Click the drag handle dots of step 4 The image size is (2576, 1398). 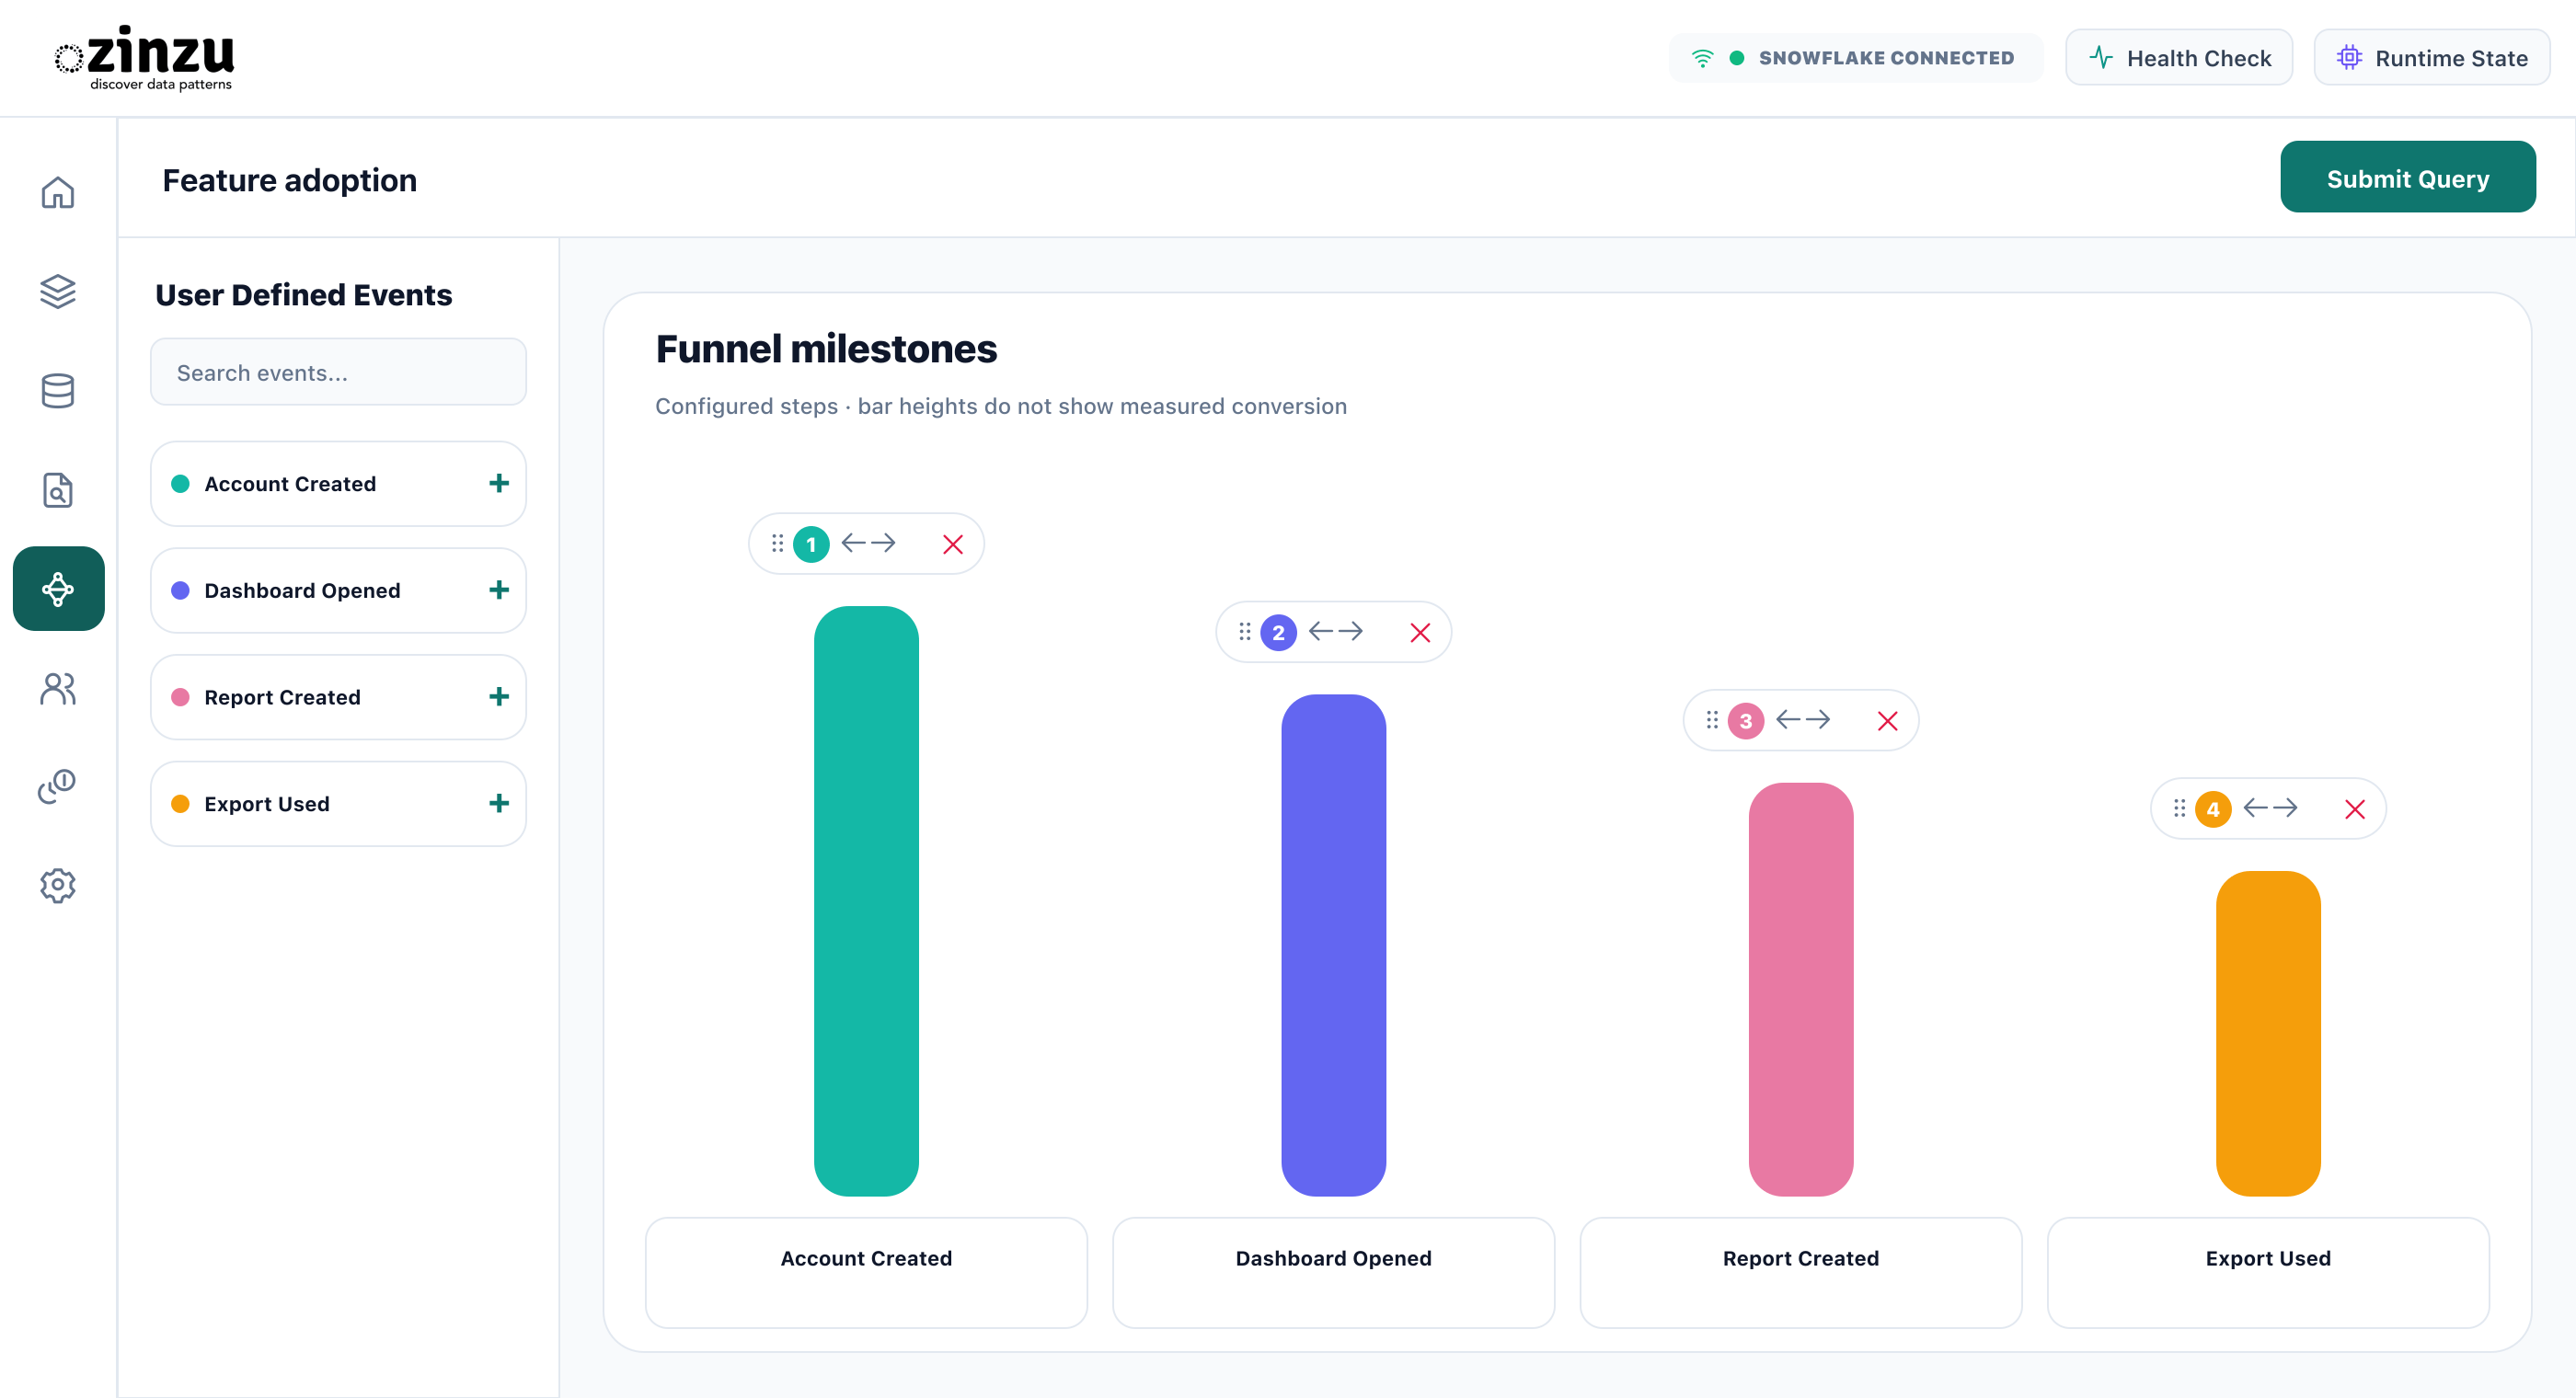2180,808
